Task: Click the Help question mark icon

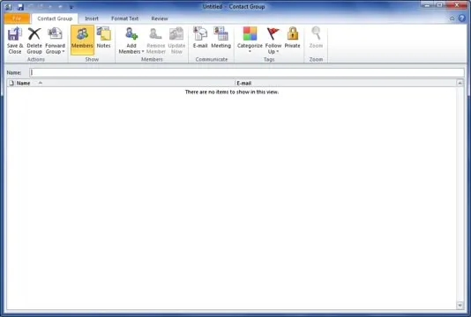Action: point(461,18)
